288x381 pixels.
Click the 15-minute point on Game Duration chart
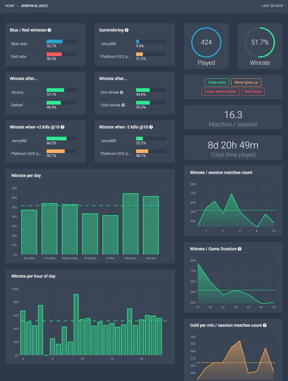click(x=198, y=264)
